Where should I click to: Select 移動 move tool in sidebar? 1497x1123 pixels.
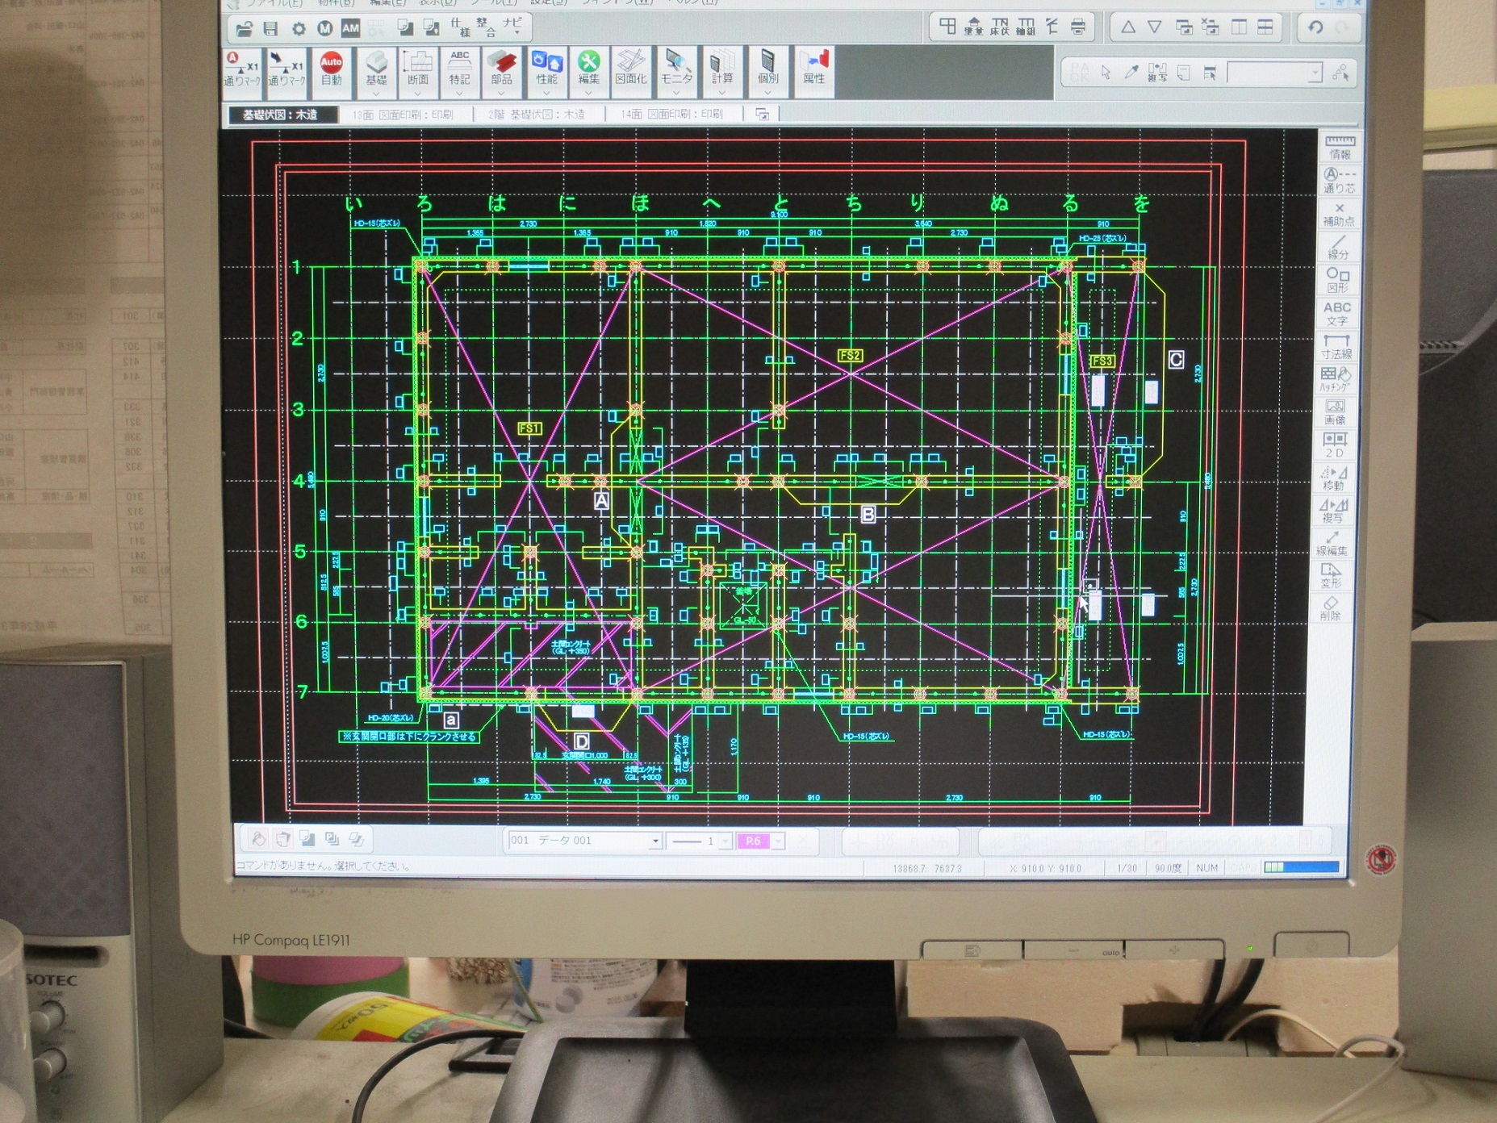point(1333,478)
